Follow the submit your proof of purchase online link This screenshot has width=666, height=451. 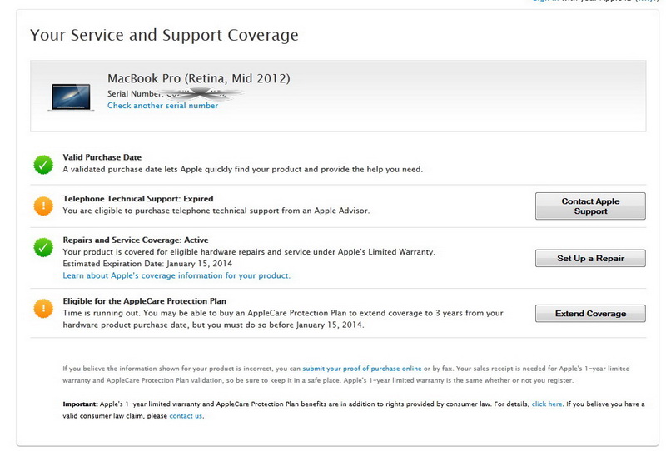(x=361, y=368)
